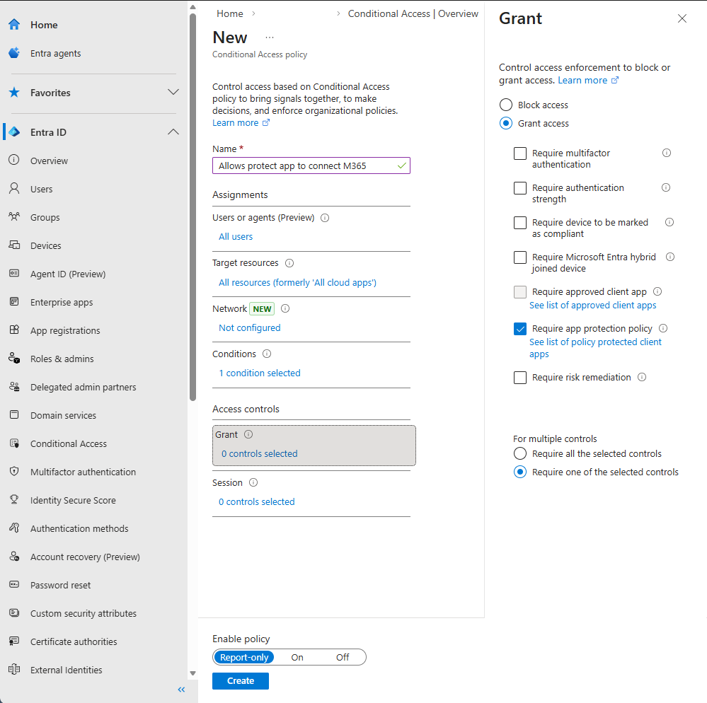Open Certificate authorities icon

click(x=14, y=641)
